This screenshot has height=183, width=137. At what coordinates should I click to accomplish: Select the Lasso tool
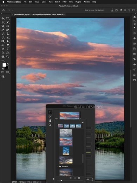coord(3,22)
